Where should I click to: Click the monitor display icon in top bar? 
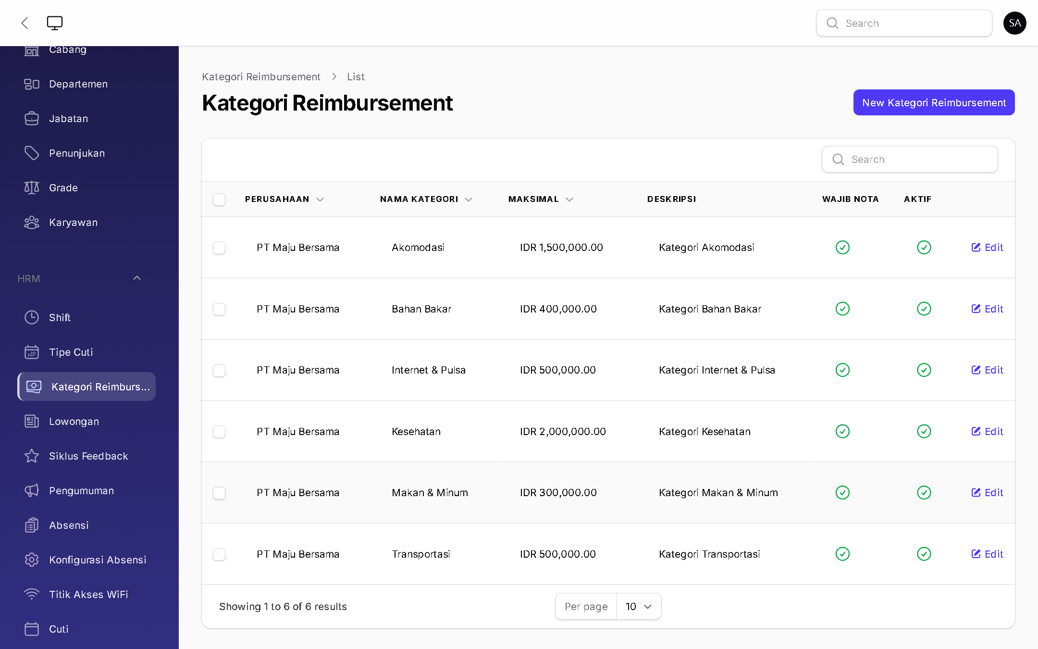(x=55, y=23)
